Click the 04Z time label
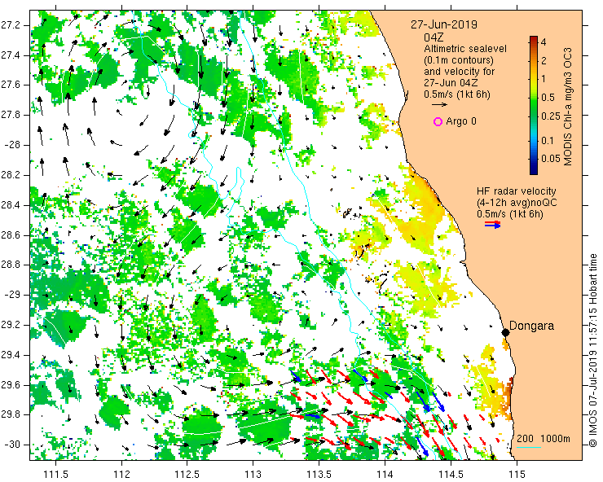 pyautogui.click(x=434, y=37)
